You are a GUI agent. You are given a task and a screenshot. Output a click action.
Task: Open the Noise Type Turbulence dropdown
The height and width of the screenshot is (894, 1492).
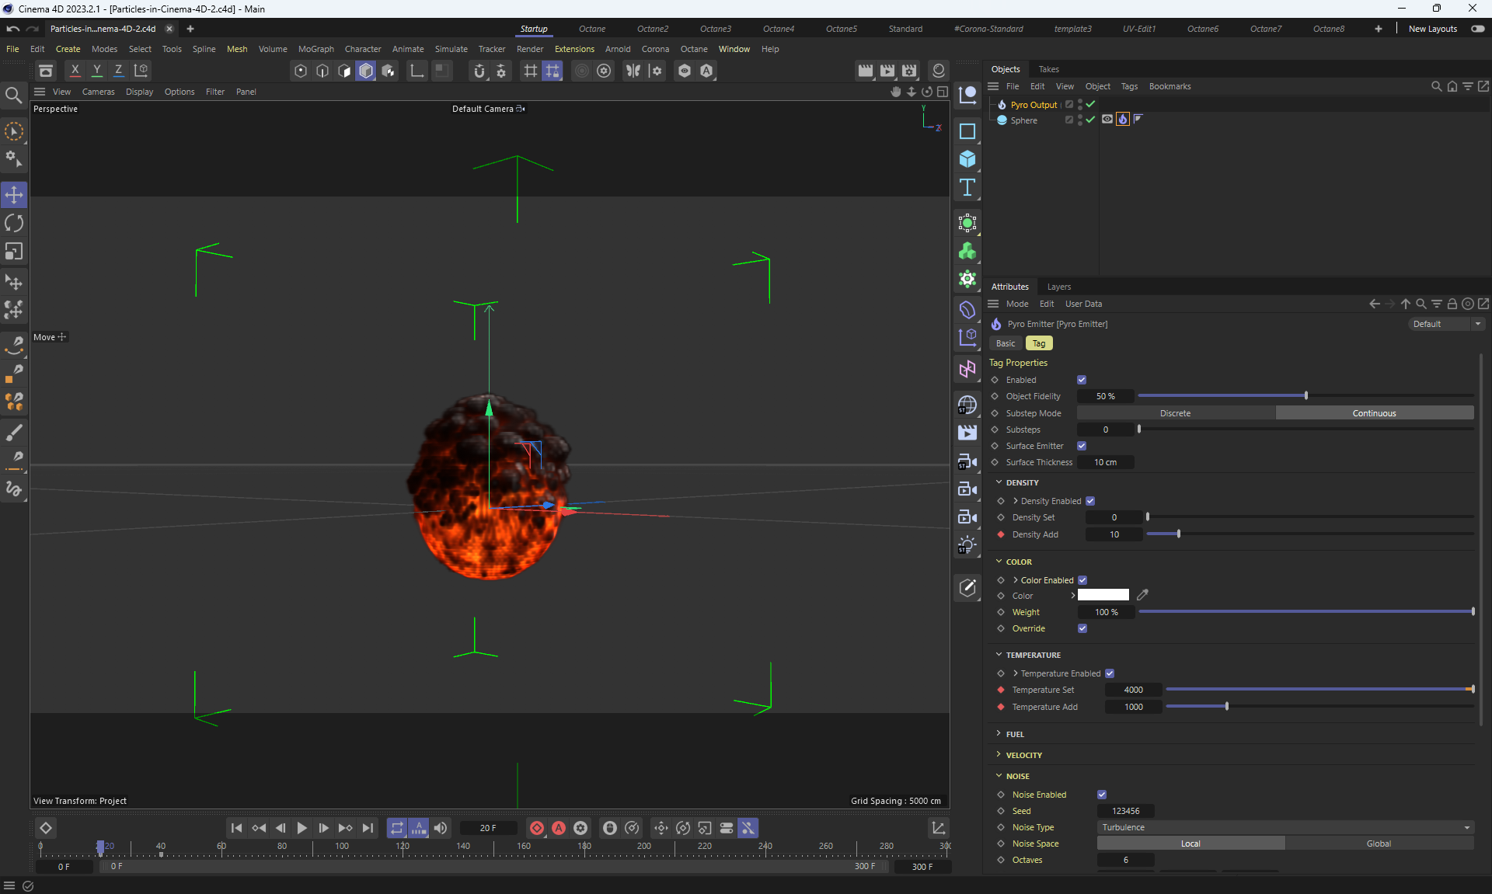[x=1285, y=827]
